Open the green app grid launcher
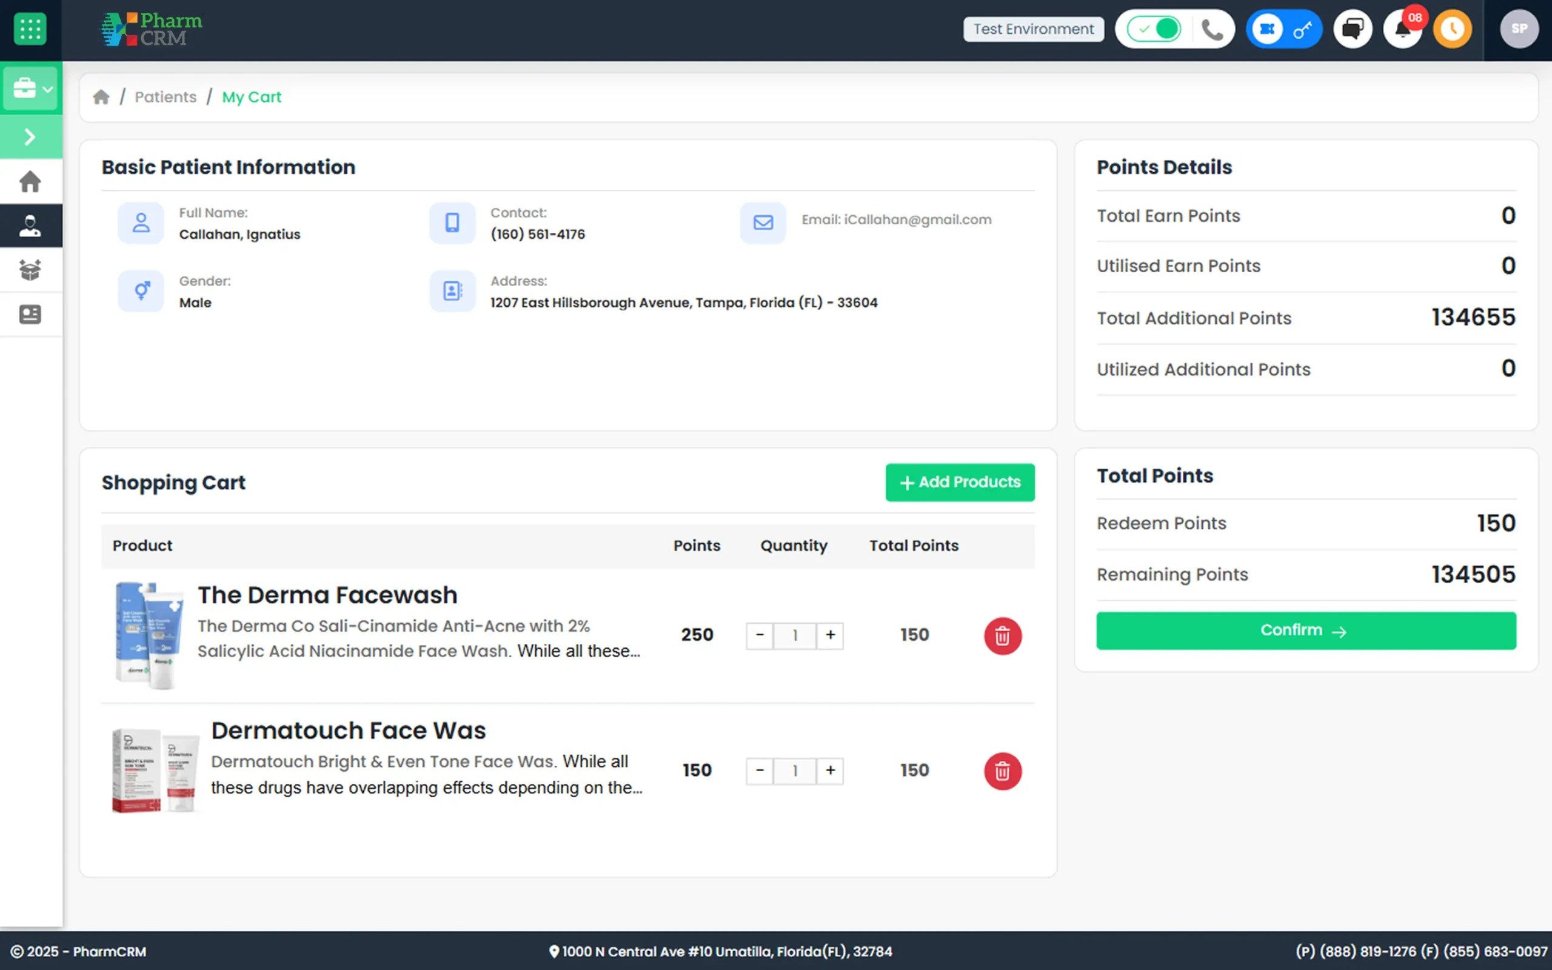Screen dimensions: 1552x970 [x=30, y=29]
